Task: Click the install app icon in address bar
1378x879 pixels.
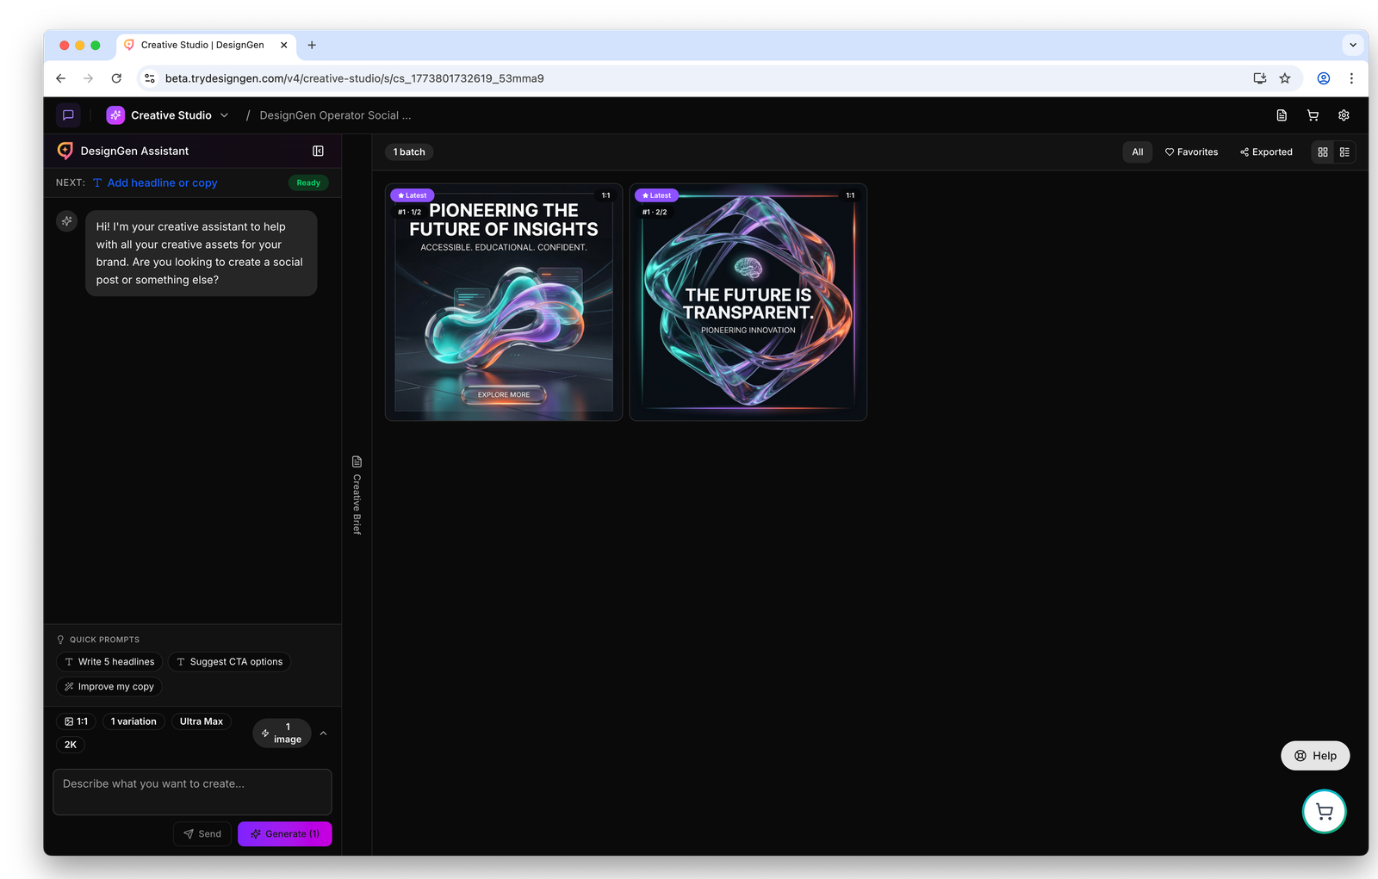Action: coord(1260,78)
